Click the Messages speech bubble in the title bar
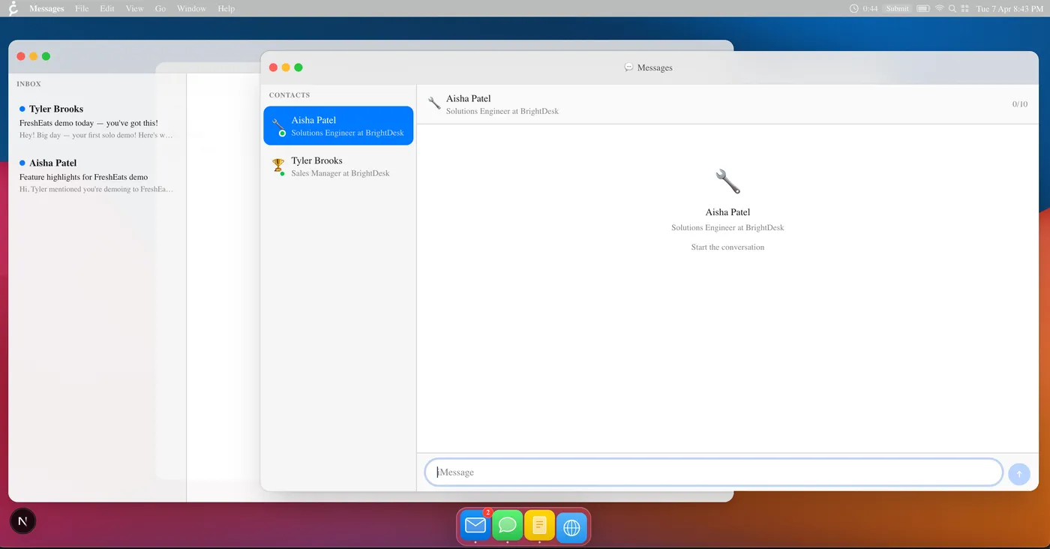 [x=628, y=67]
